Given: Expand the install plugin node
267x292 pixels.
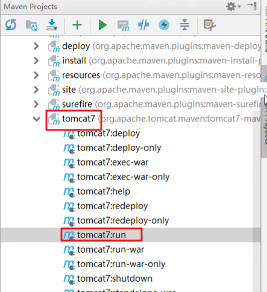Looking at the screenshot, I should click(36, 60).
